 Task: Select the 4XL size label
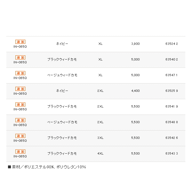coord(100,154)
